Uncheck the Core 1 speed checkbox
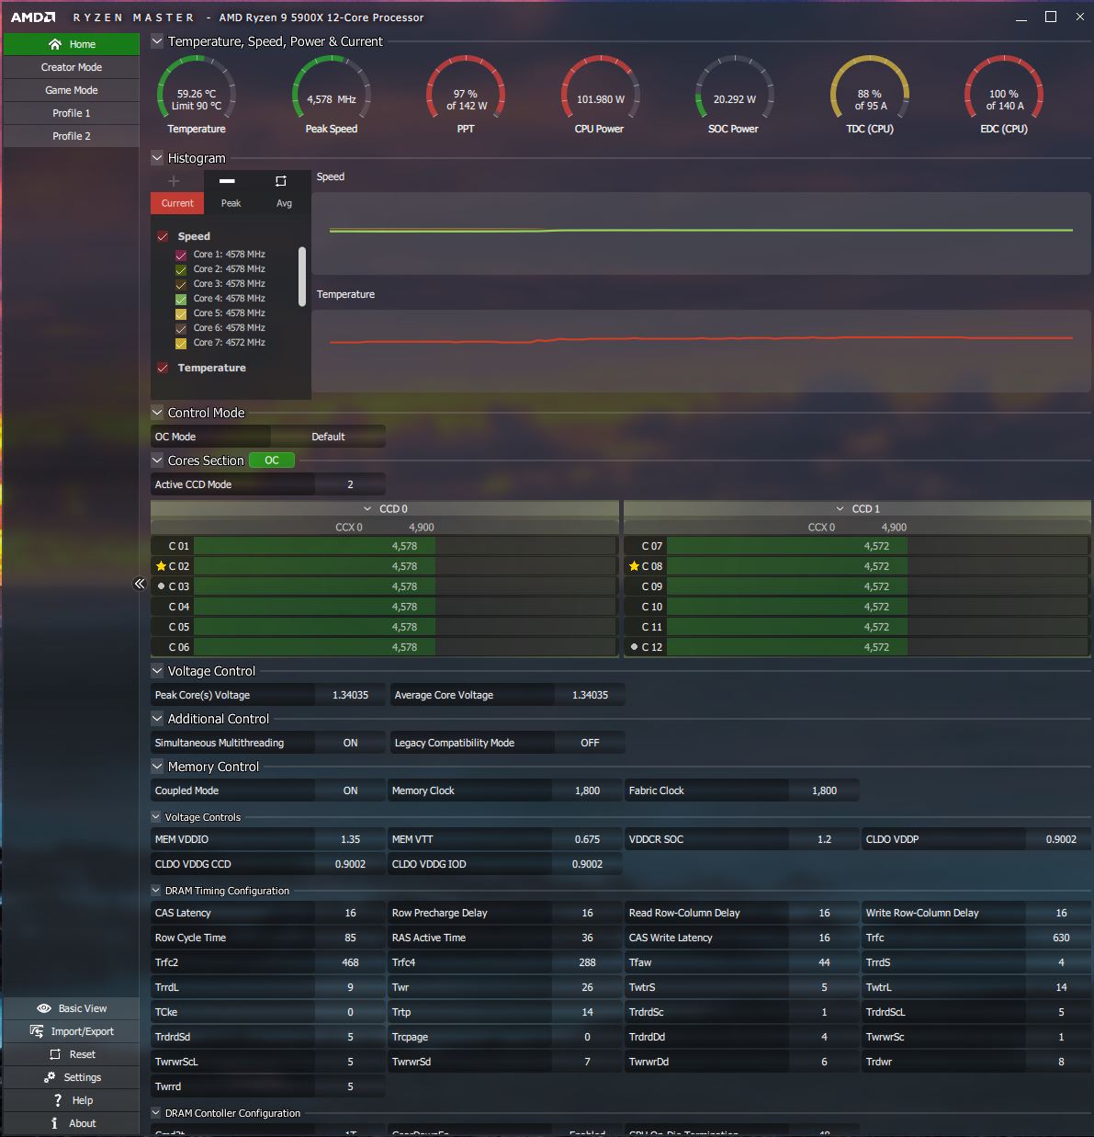This screenshot has height=1137, width=1094. click(x=181, y=255)
